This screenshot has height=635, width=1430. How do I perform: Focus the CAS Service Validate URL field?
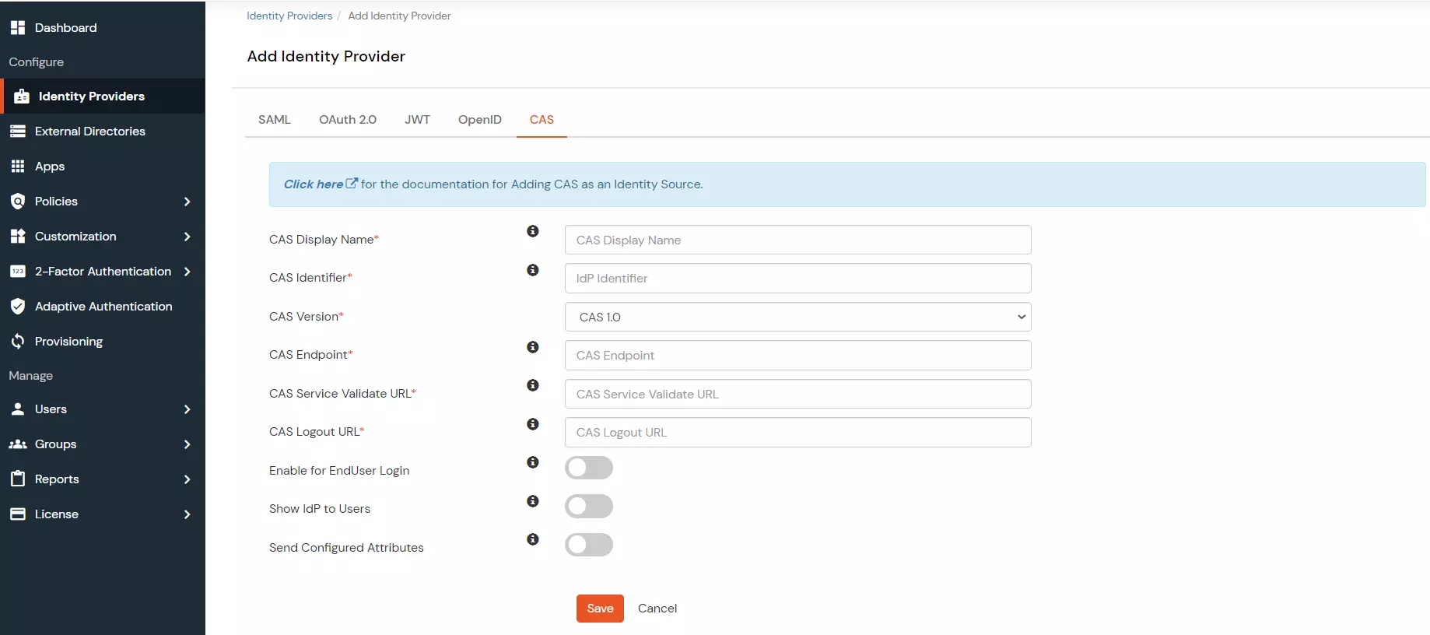[798, 394]
